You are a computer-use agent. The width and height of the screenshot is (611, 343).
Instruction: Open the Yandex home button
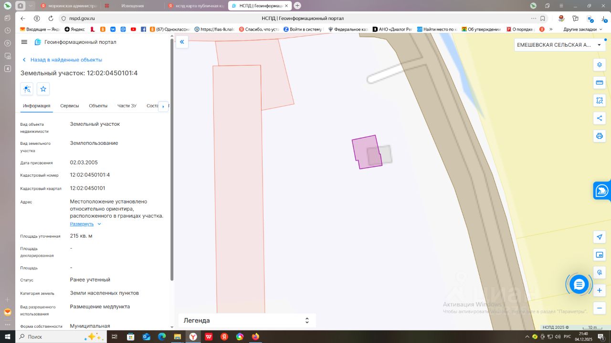point(37,19)
